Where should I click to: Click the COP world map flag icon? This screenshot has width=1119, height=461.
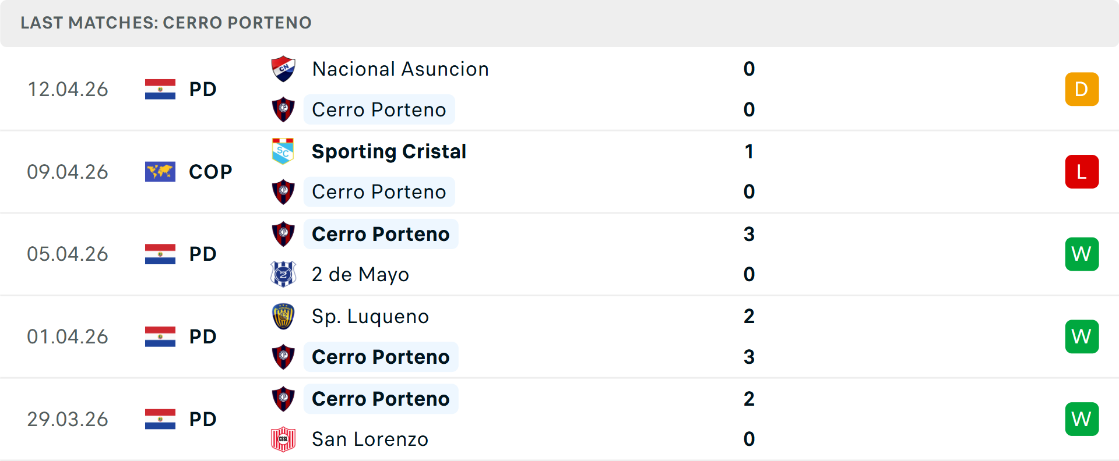tap(160, 172)
